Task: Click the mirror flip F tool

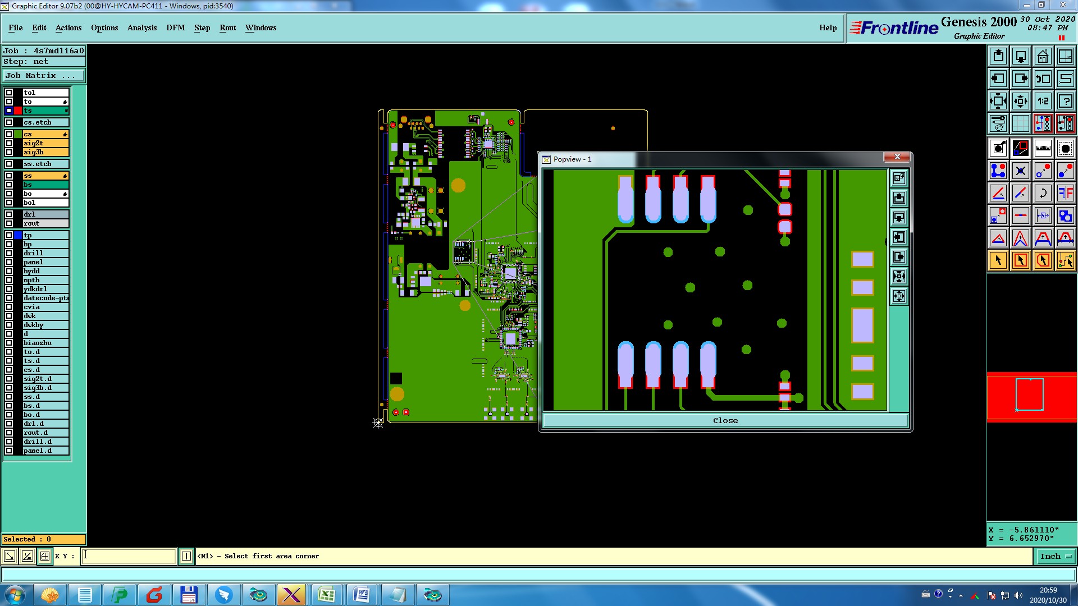Action: pos(1065,194)
